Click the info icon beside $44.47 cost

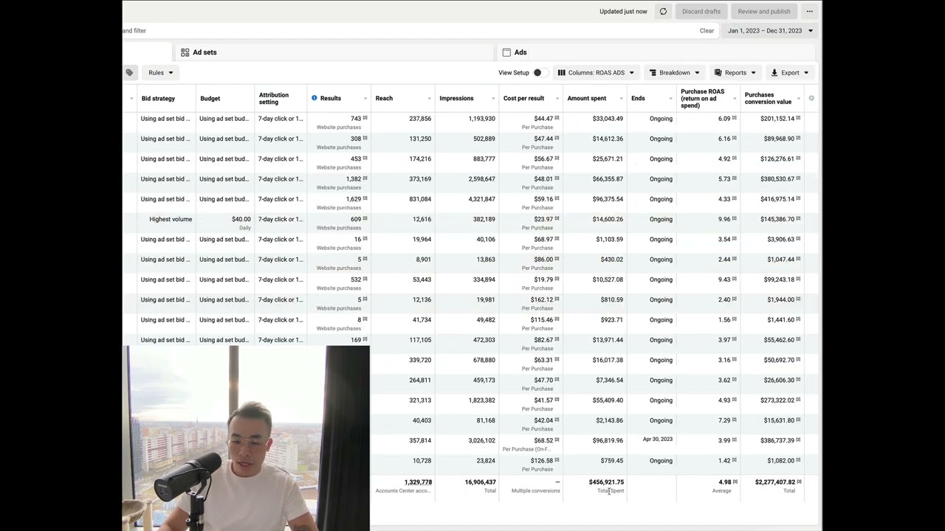557,118
